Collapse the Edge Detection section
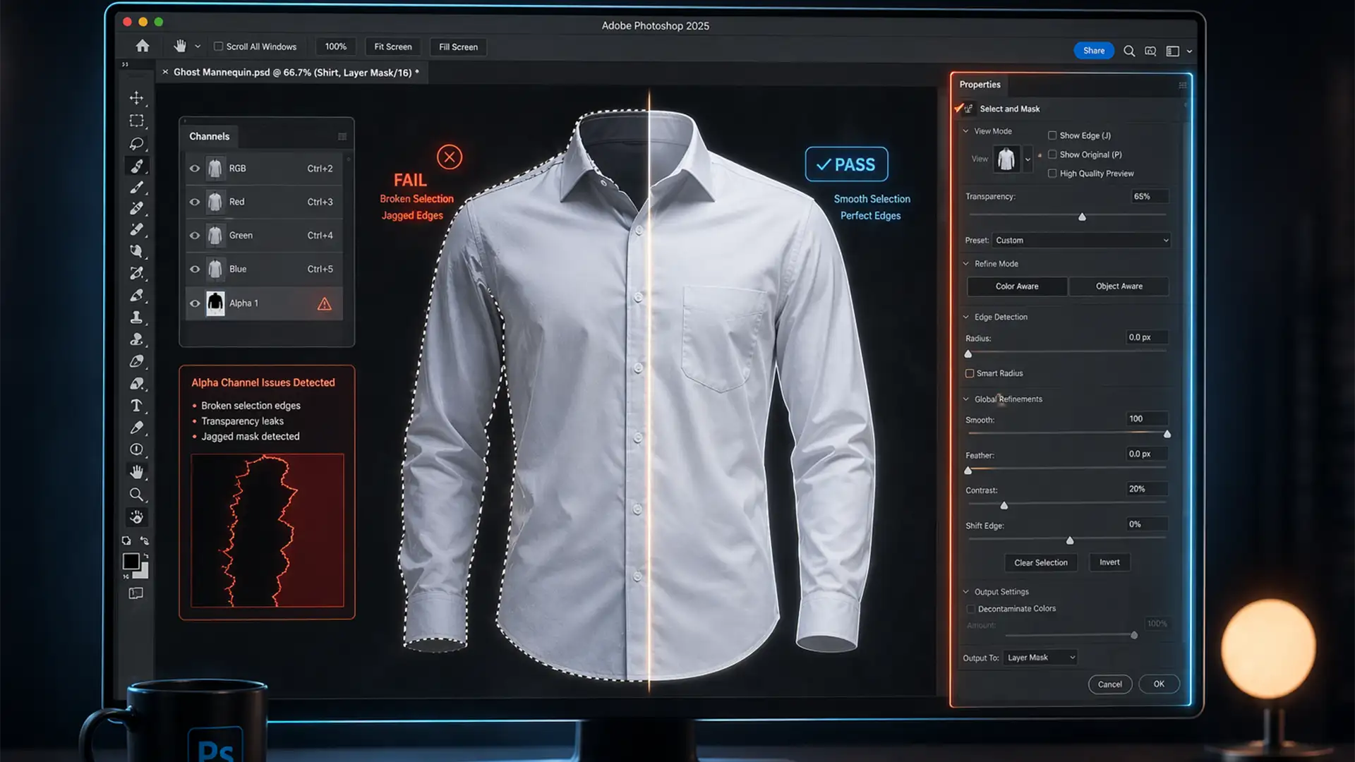This screenshot has height=762, width=1355. pyautogui.click(x=965, y=317)
